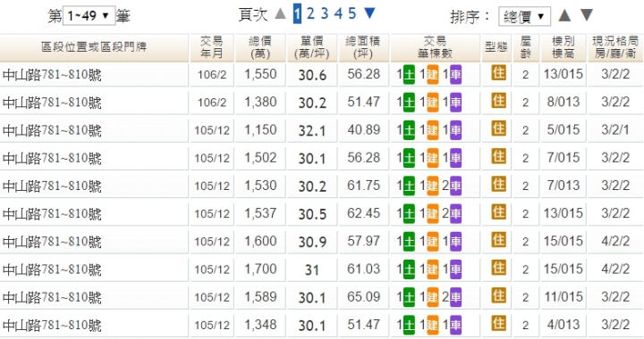Click 住 type icon in the 1,600 row
Screen dimensions: 644x339
[x=498, y=240]
